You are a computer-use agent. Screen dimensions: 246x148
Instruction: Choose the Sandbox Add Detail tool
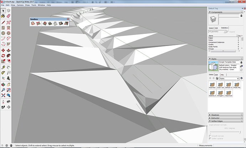[x=61, y=24]
